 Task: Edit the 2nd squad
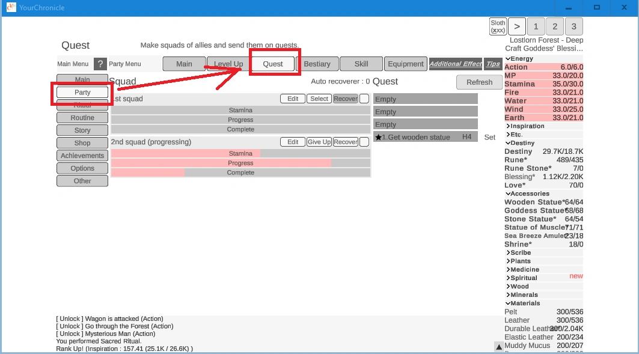coord(293,142)
